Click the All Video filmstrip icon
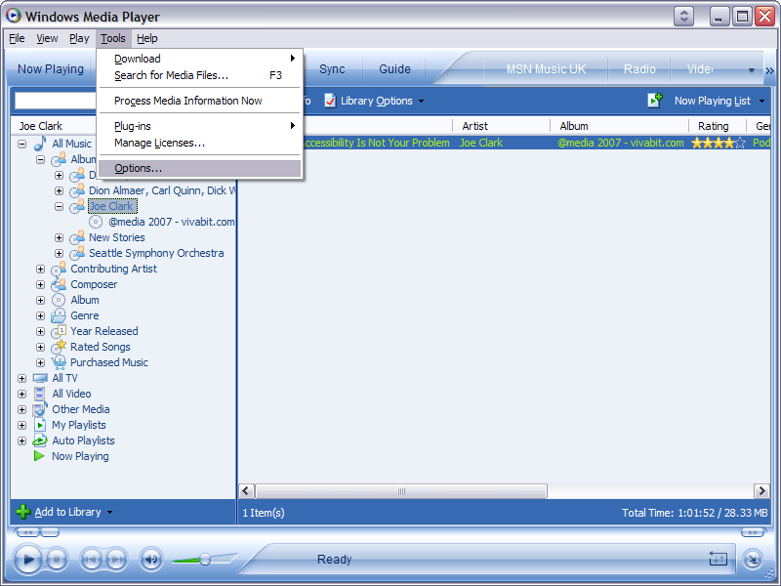This screenshot has width=781, height=586. pos(40,394)
